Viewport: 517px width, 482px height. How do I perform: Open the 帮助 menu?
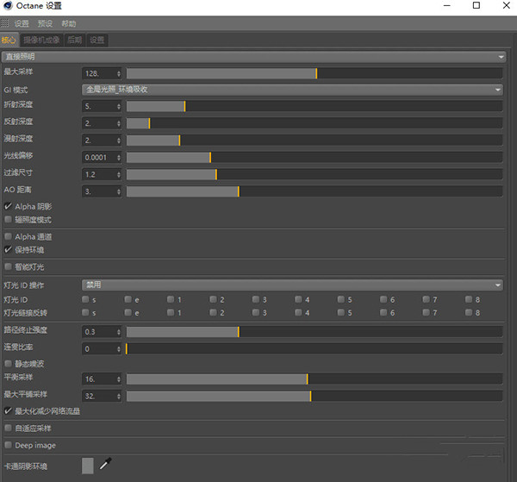pyautogui.click(x=68, y=23)
